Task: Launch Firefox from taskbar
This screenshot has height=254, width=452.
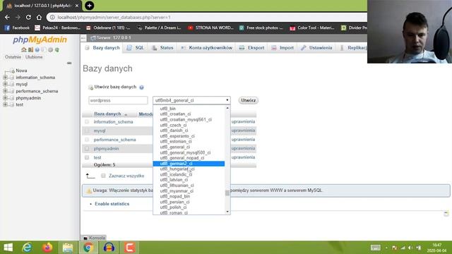Action: coord(47,248)
